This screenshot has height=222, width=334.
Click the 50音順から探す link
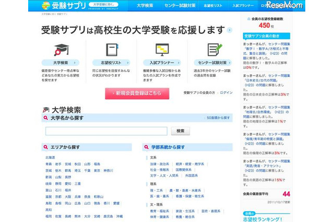click(x=218, y=118)
